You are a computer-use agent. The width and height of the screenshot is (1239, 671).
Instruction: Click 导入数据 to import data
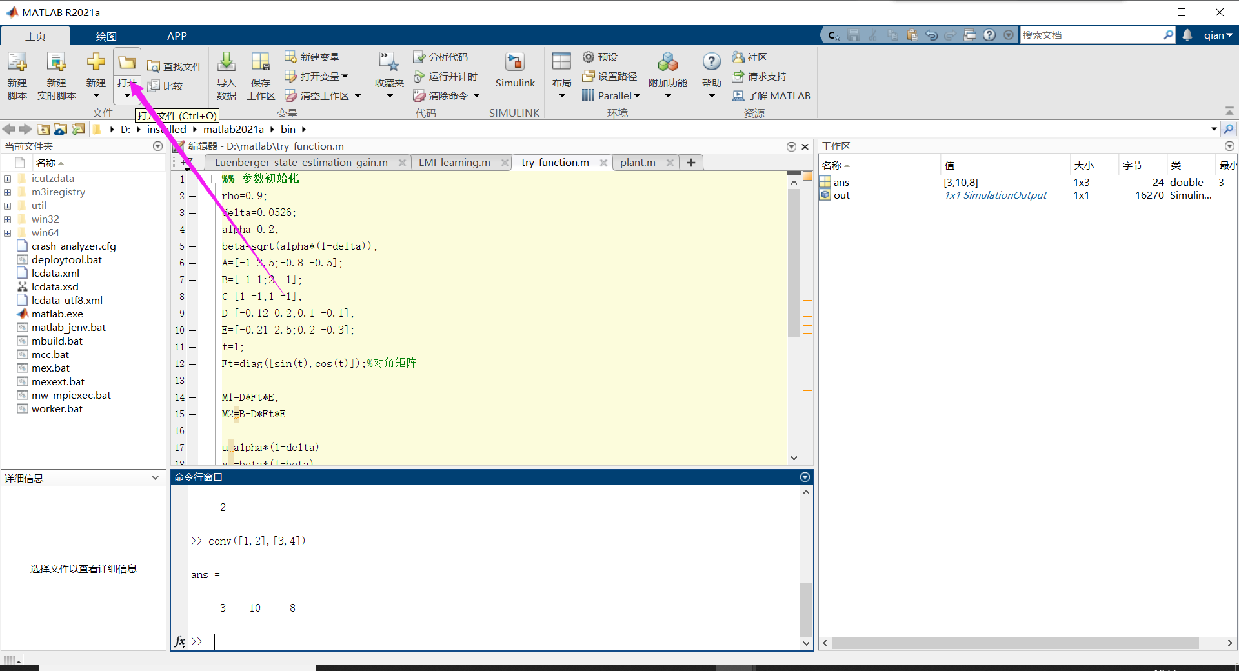click(227, 76)
